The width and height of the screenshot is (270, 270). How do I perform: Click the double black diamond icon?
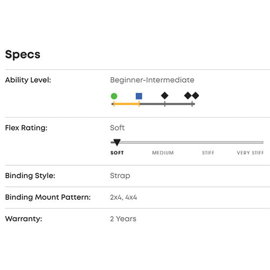coord(192,96)
